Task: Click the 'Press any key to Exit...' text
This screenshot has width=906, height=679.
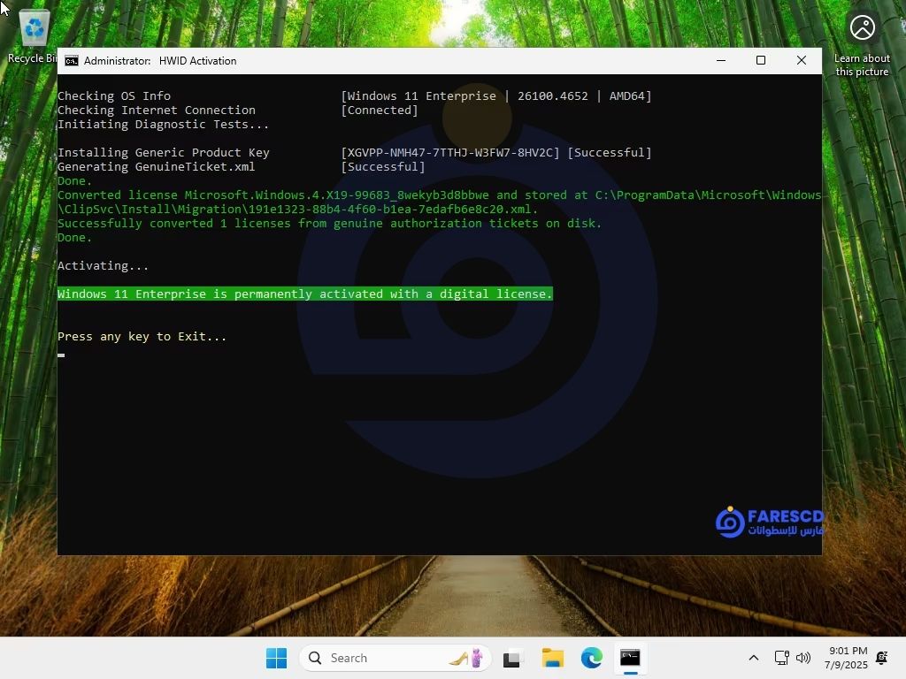Action: tap(142, 337)
